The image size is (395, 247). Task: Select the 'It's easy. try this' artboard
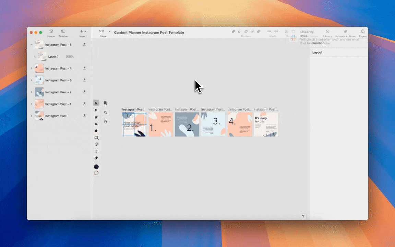[x=266, y=125]
